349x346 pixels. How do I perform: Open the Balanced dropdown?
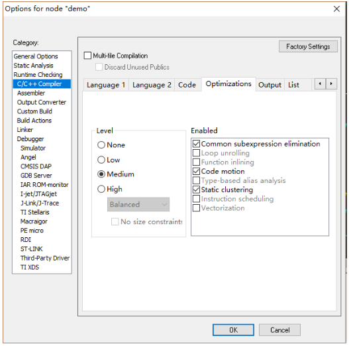138,204
